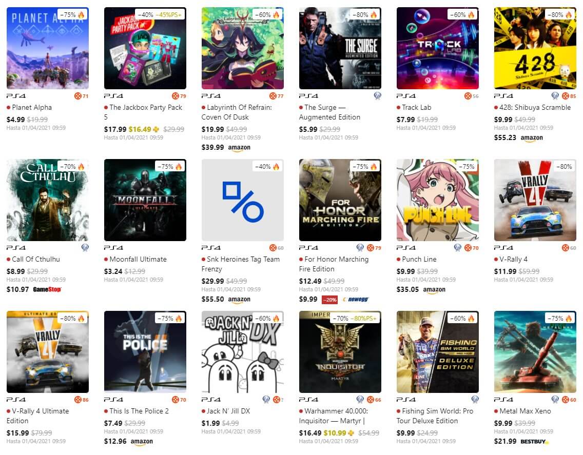The image size is (583, 455).
Task: Open the GameStop $10.97 offer for Call Of Cthulhu
Action: pos(34,289)
